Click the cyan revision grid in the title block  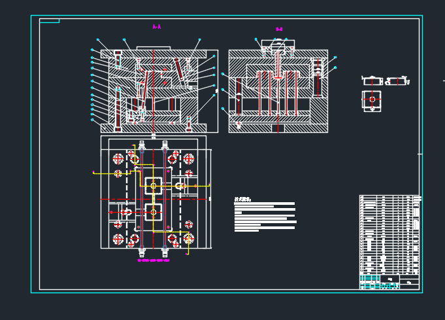coord(370,282)
